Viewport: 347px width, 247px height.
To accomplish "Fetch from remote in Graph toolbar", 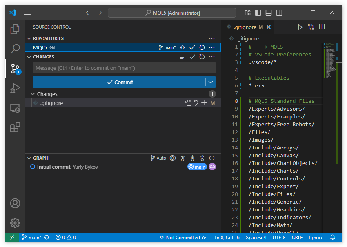I will (182, 158).
